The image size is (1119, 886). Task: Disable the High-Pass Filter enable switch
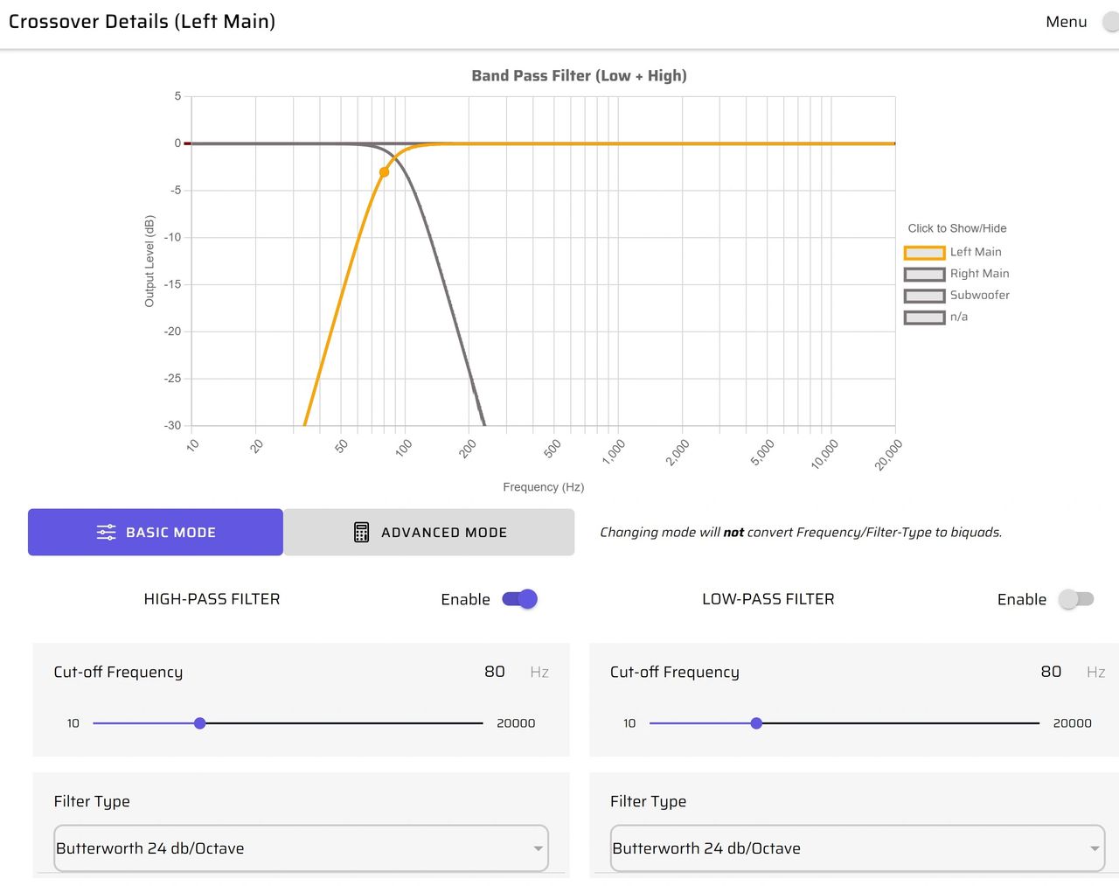[x=520, y=599]
